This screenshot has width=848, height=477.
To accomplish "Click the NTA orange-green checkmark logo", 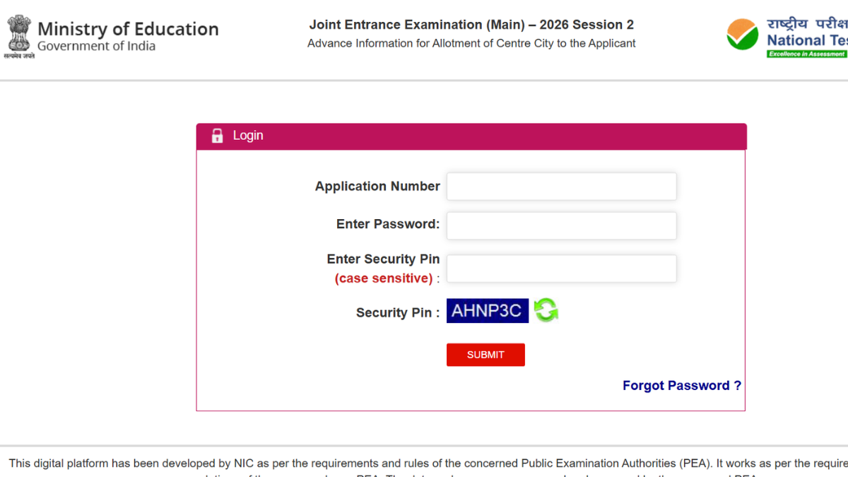I will 743,35.
